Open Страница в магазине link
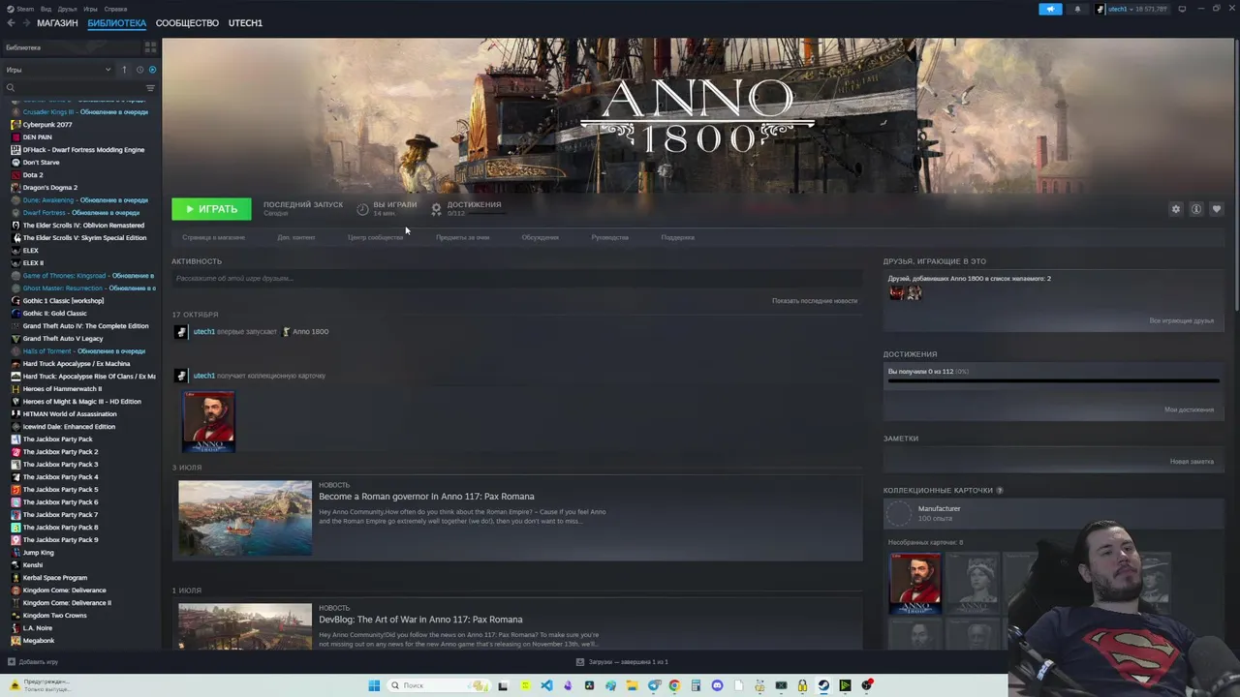This screenshot has width=1240, height=697. pyautogui.click(x=213, y=237)
